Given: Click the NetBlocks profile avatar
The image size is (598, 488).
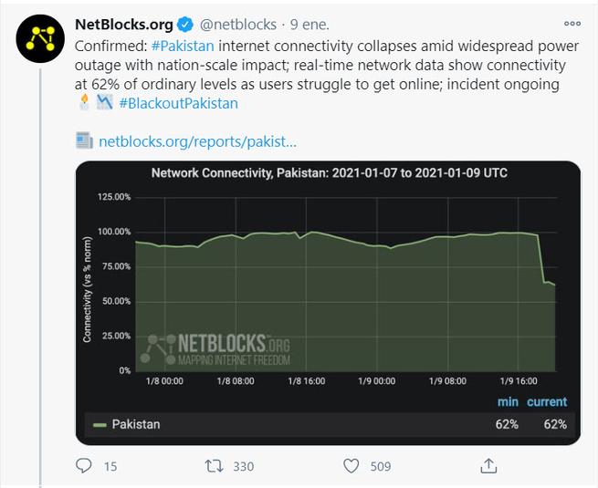Looking at the screenshot, I should 38,36.
